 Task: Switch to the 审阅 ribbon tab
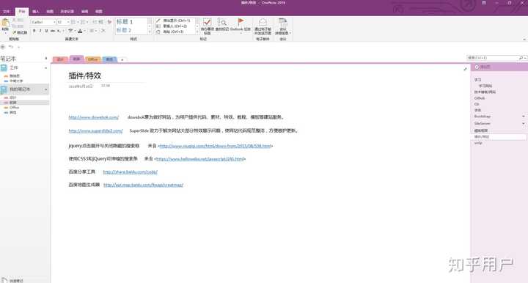point(84,12)
